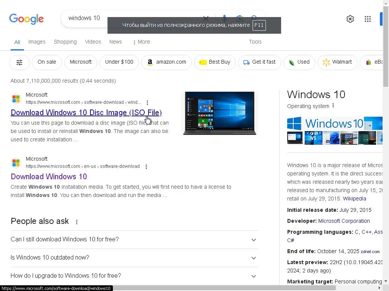Screen dimensions: 389x291
Task: Open Google apps grid
Action: pos(368,19)
